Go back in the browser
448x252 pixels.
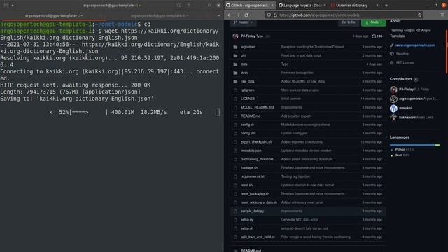[x=230, y=15]
